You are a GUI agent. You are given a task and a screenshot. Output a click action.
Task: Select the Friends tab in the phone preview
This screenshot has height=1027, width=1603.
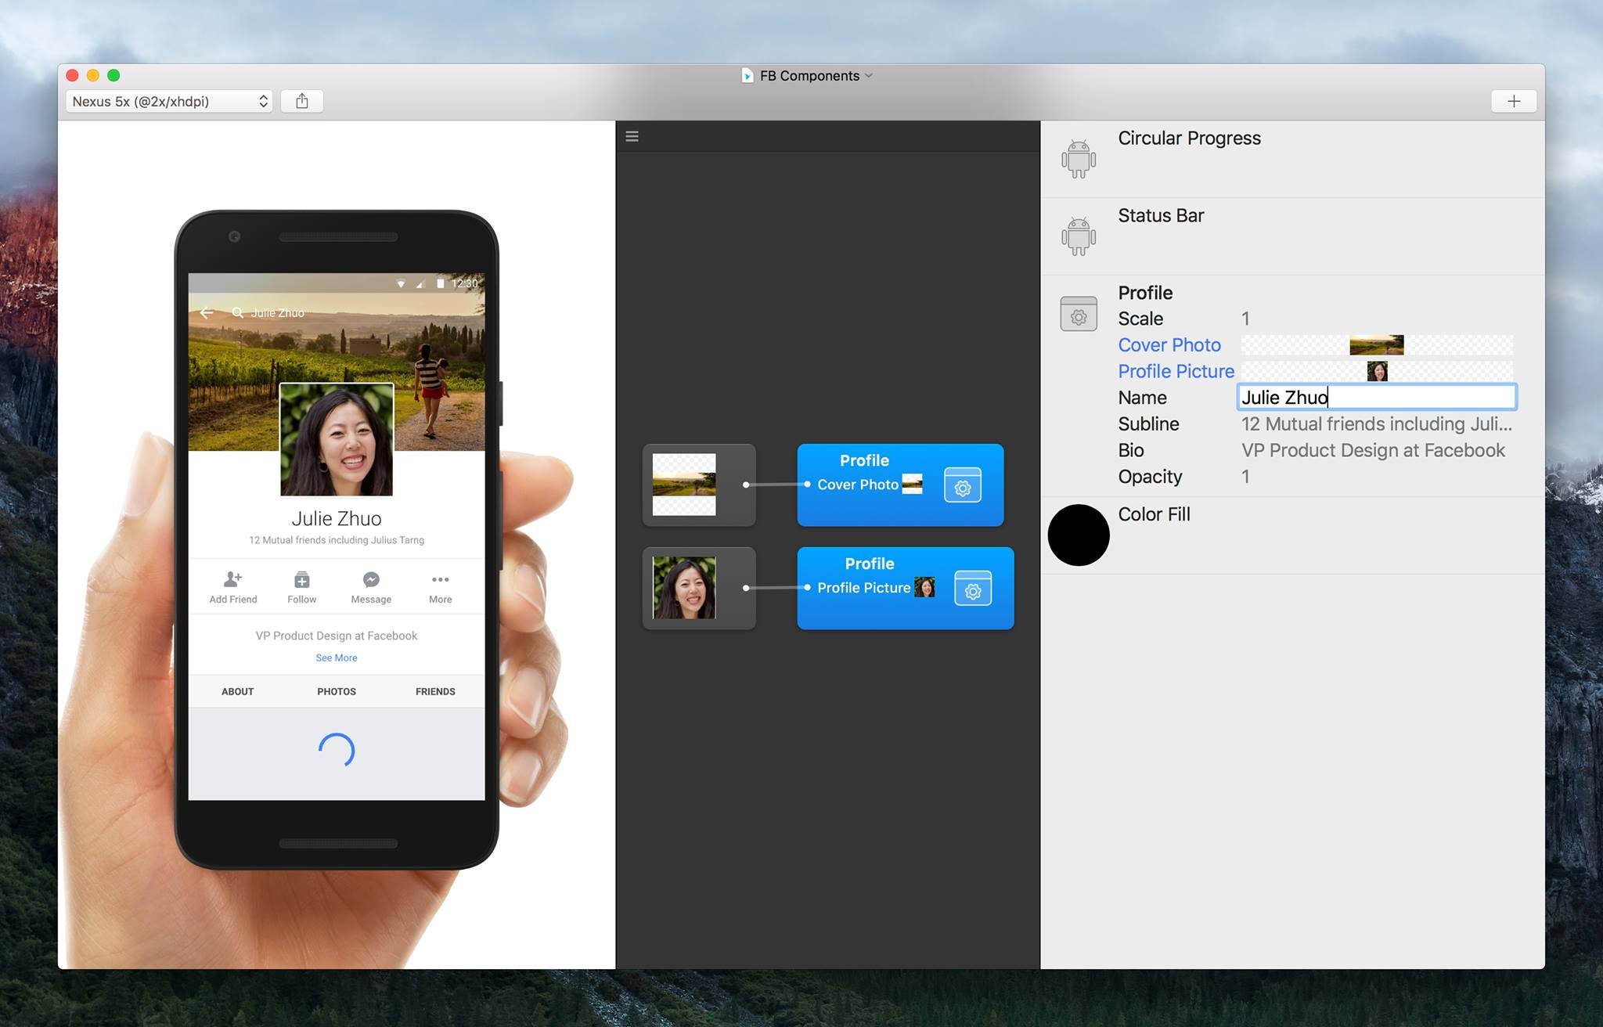point(435,691)
